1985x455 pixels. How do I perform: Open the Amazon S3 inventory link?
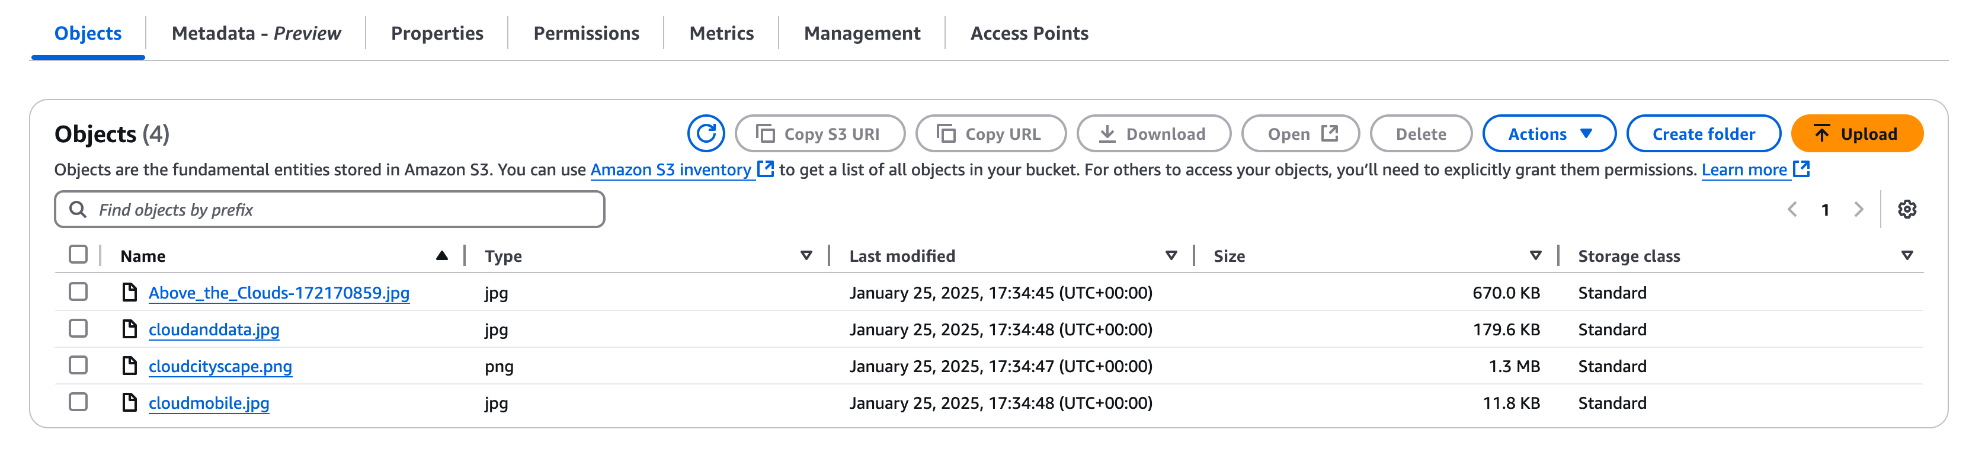(x=670, y=170)
